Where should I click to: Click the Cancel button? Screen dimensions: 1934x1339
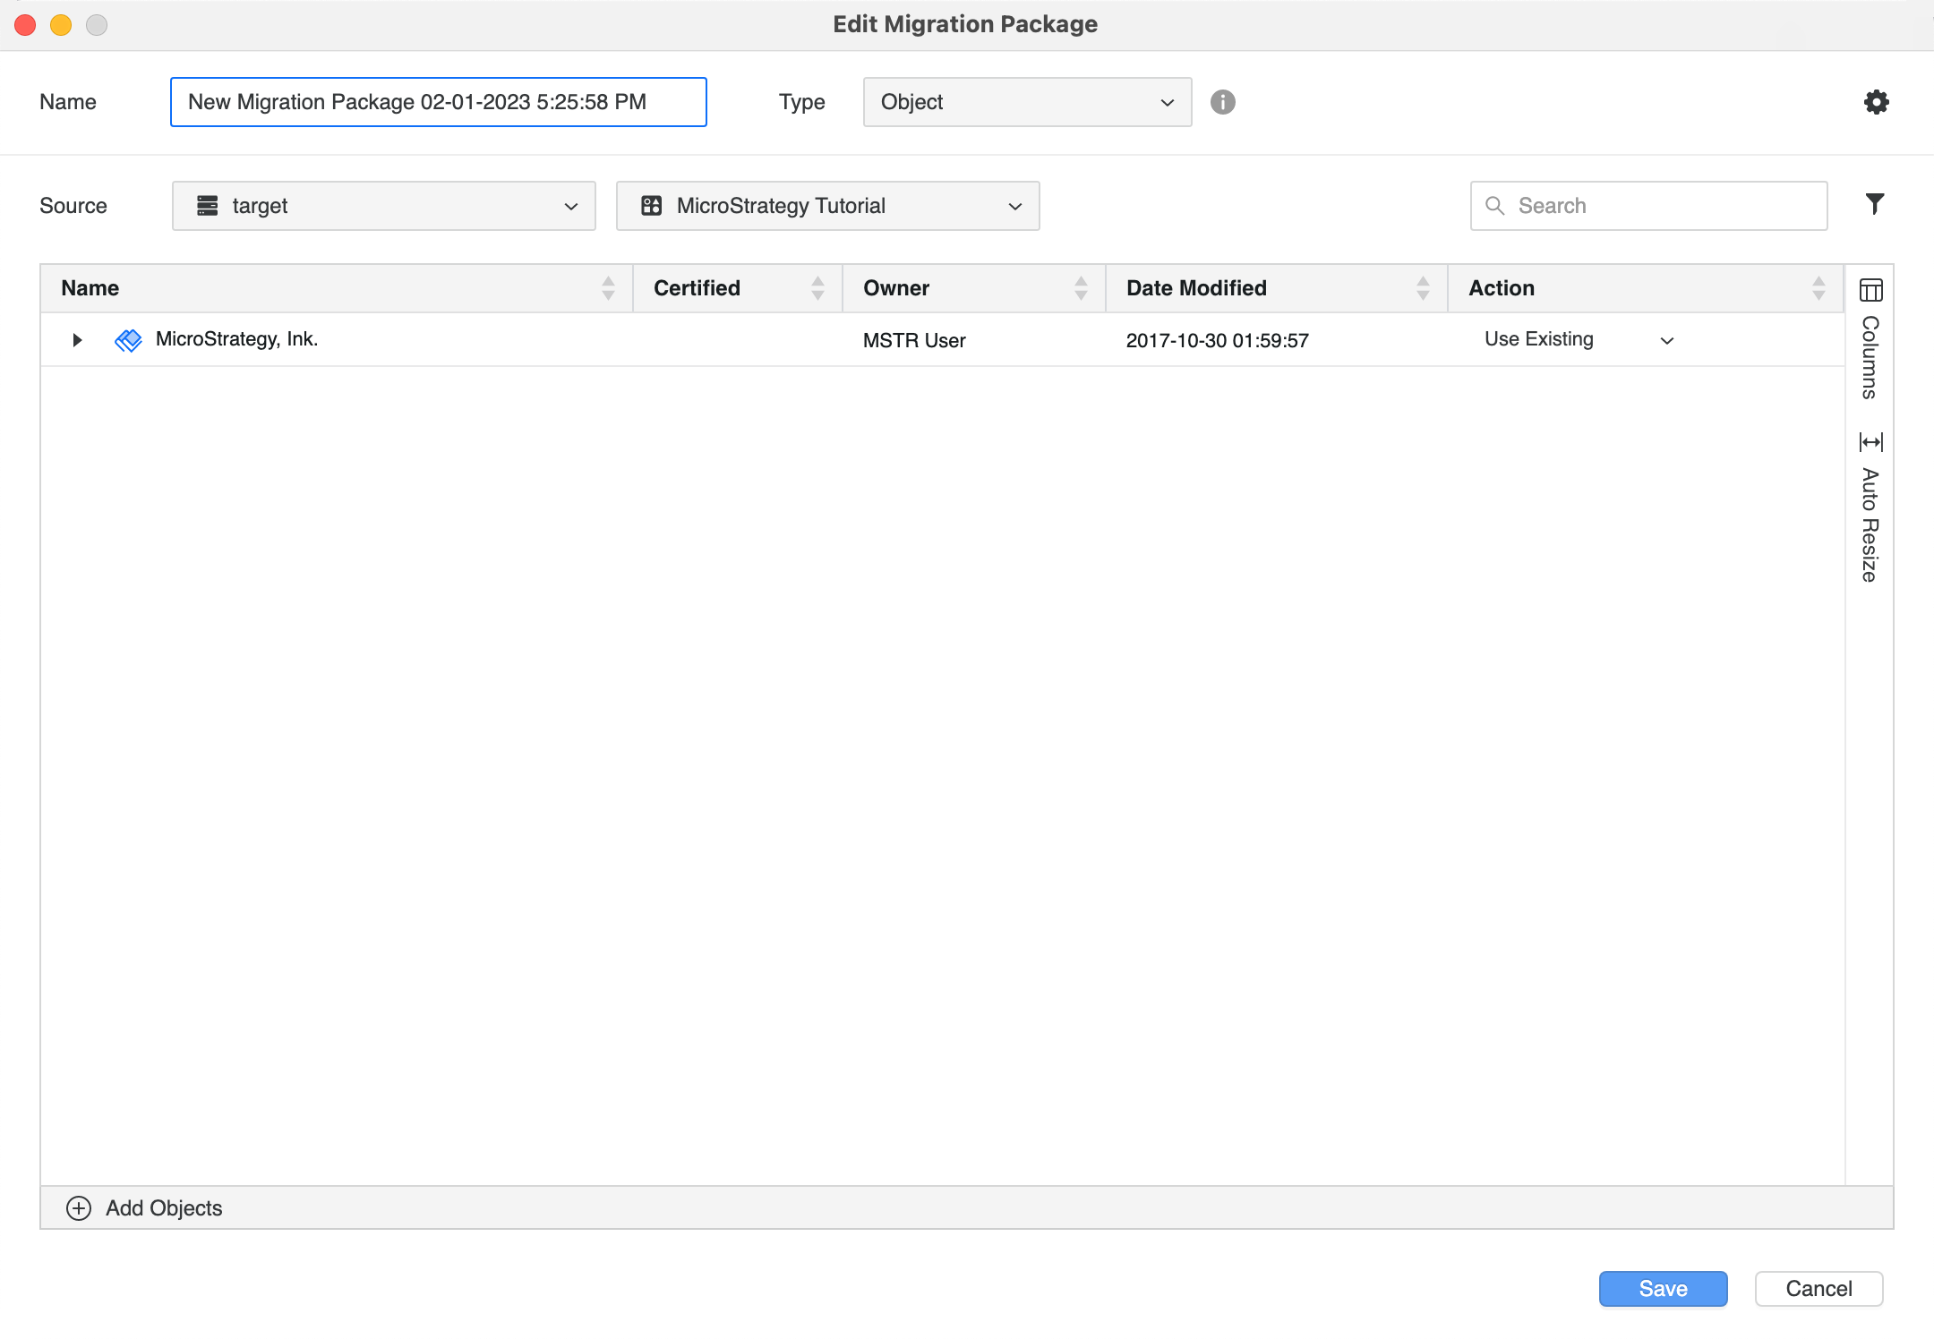pos(1818,1289)
